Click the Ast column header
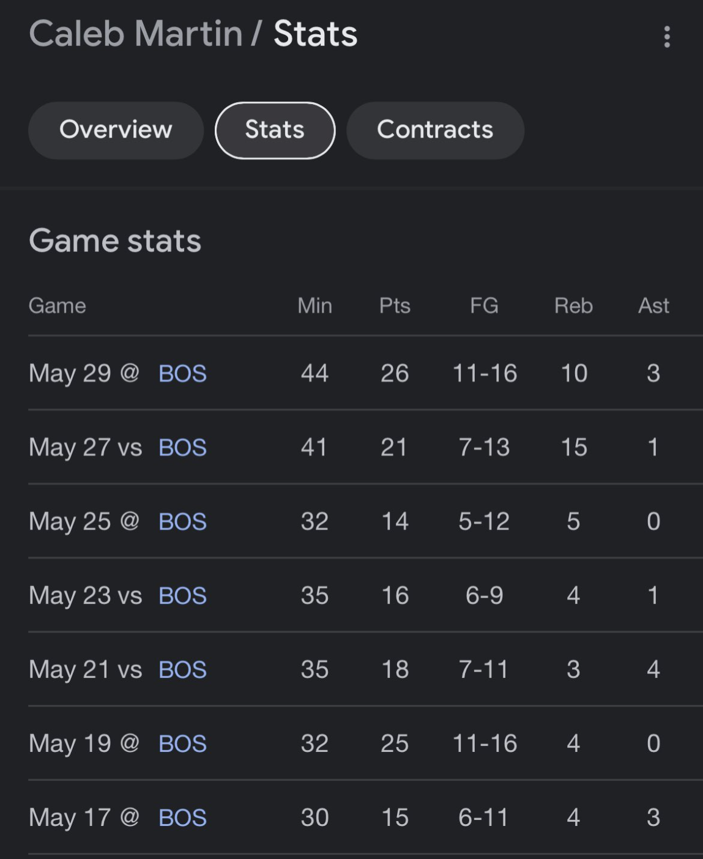Screen dimensions: 703x859 [653, 305]
